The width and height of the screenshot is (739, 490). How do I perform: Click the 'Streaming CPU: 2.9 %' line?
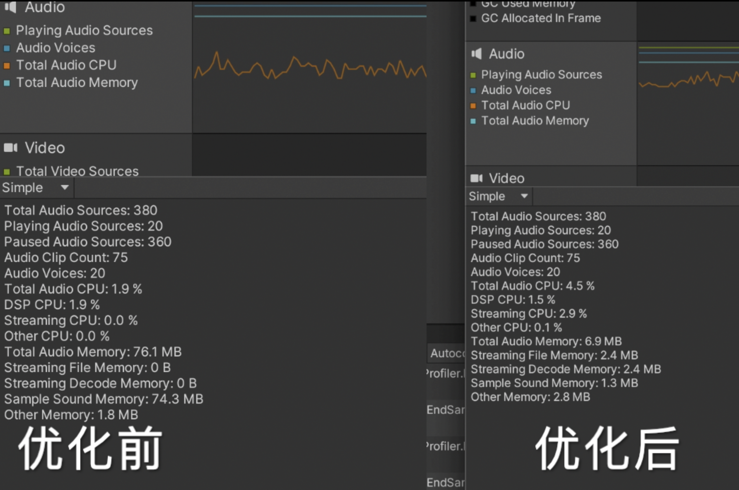pos(529,314)
